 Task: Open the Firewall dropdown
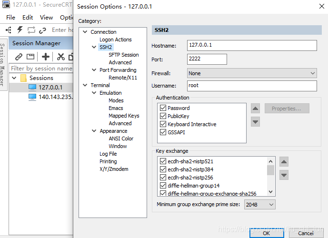[x=252, y=73]
